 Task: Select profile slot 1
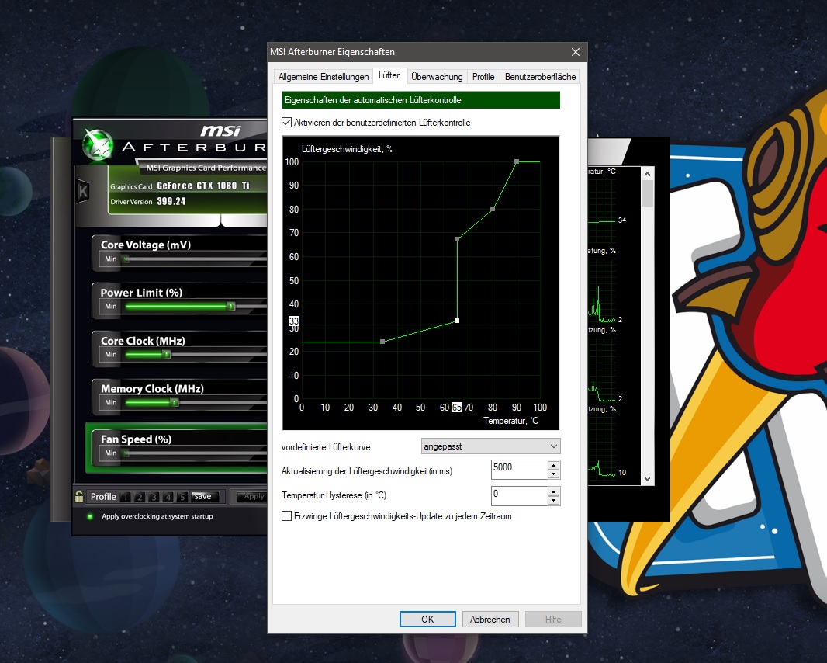tap(125, 497)
